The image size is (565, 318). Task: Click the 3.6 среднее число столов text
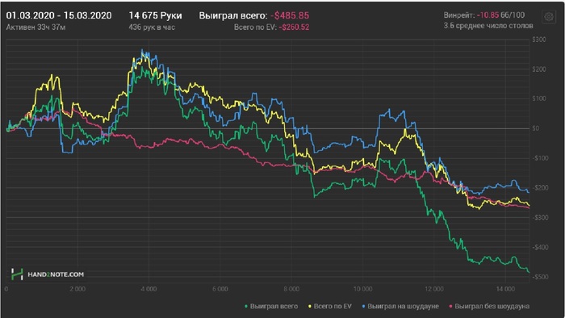click(x=488, y=26)
